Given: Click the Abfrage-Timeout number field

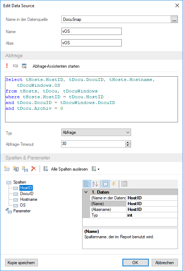Looking at the screenshot, I should (93, 144).
